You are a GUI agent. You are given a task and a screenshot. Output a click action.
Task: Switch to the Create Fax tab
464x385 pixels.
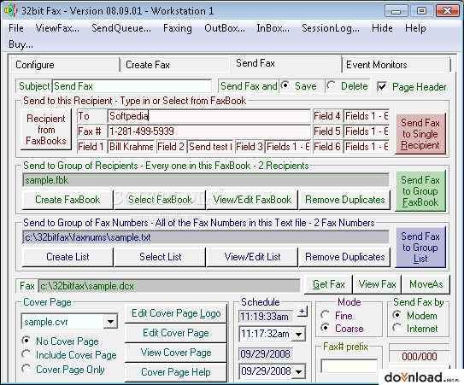tap(174, 65)
